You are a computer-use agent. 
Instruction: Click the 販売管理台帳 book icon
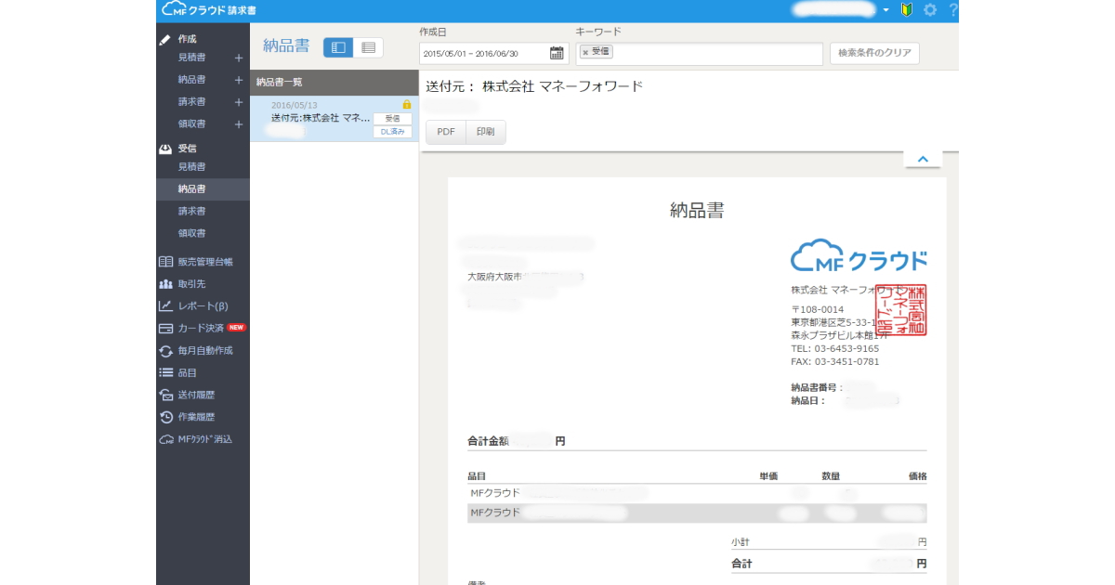(166, 262)
